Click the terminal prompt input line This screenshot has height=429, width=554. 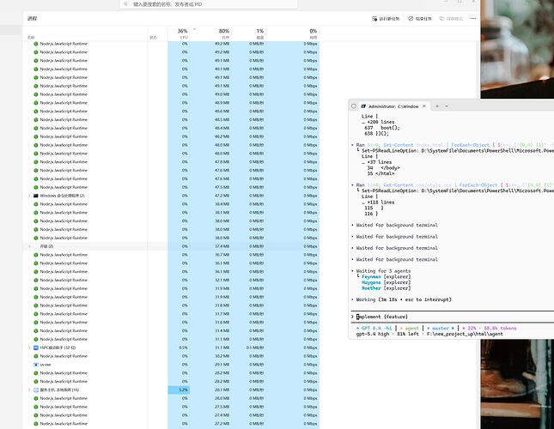click(x=453, y=317)
